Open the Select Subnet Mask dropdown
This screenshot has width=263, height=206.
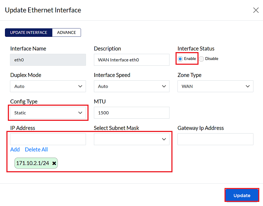[x=131, y=139]
